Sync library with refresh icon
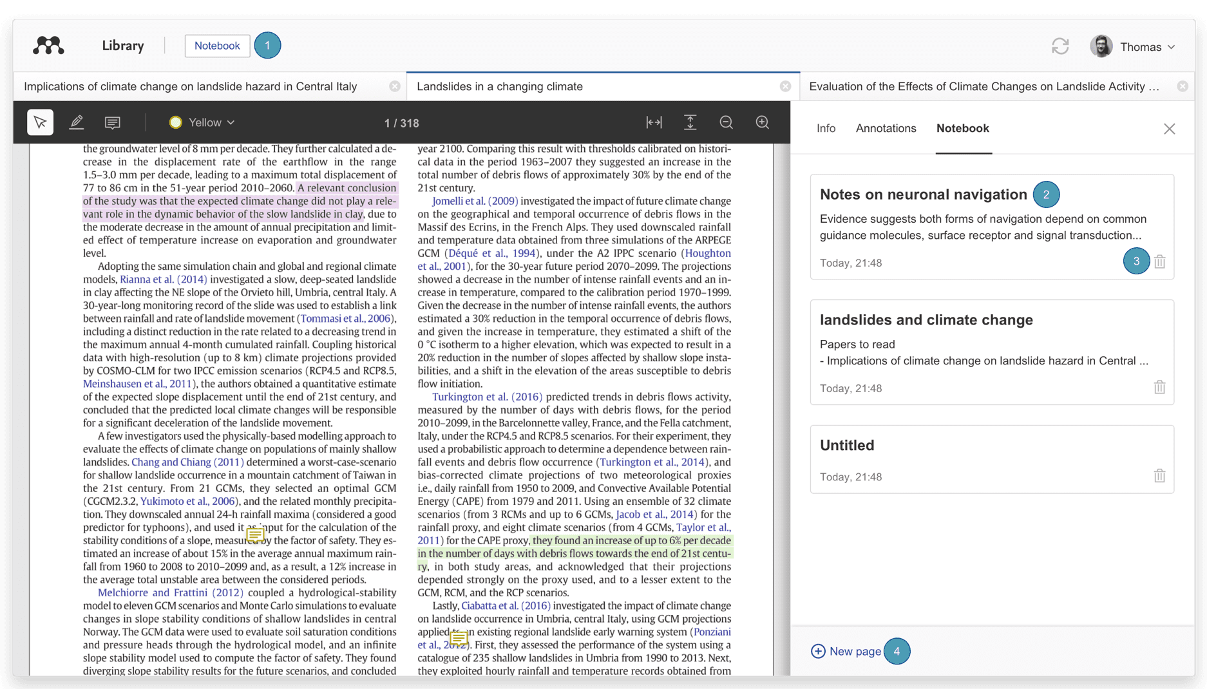The height and width of the screenshot is (689, 1207). [x=1060, y=46]
